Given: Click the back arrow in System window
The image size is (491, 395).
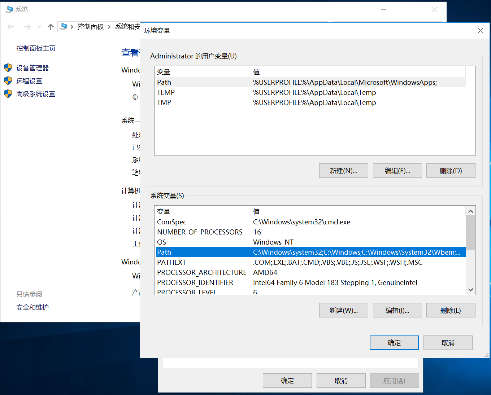Looking at the screenshot, I should (11, 27).
